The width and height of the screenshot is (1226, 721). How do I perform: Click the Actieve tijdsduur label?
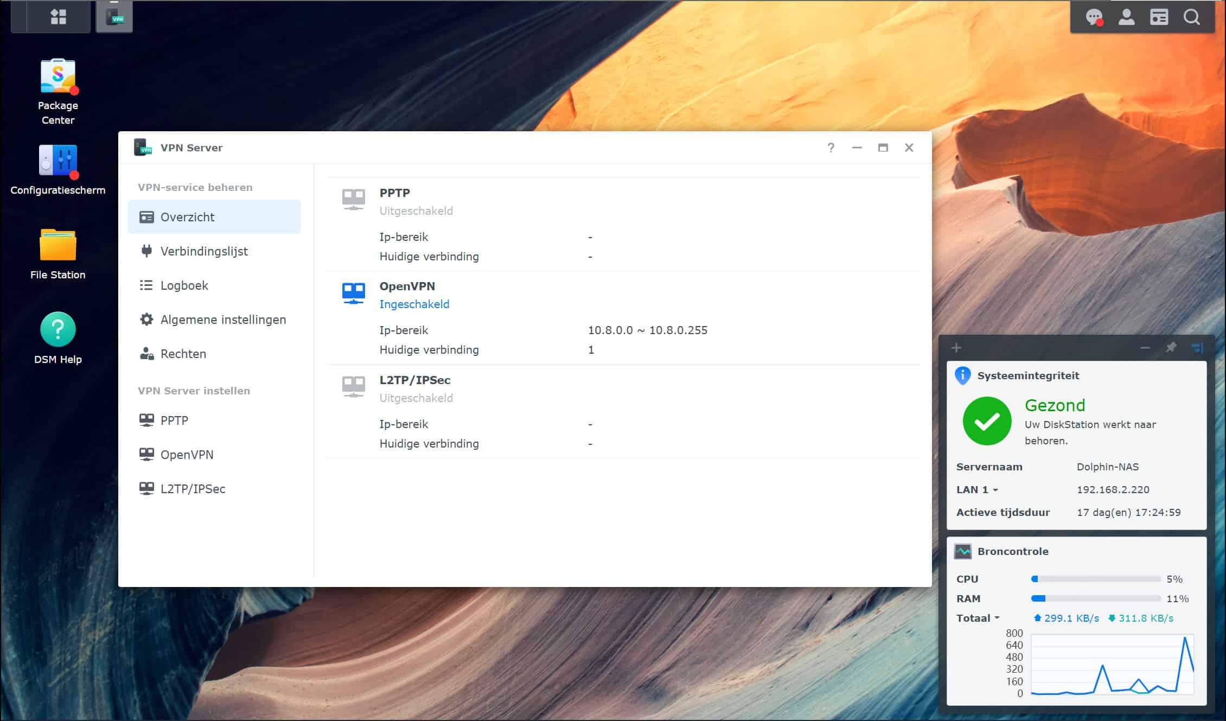[1003, 512]
